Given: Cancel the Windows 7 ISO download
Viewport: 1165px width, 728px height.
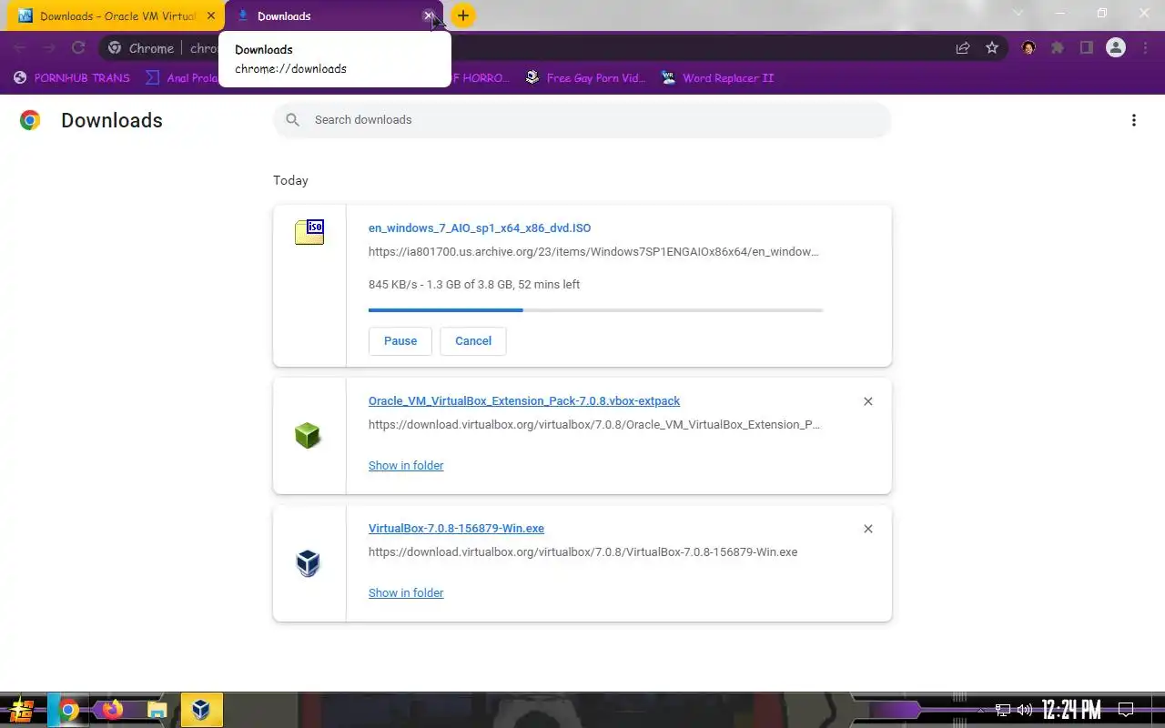Looking at the screenshot, I should coord(473,341).
